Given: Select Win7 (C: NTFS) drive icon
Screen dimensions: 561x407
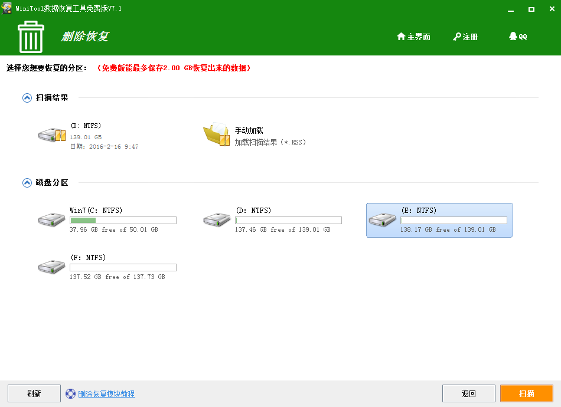Looking at the screenshot, I should (51, 219).
